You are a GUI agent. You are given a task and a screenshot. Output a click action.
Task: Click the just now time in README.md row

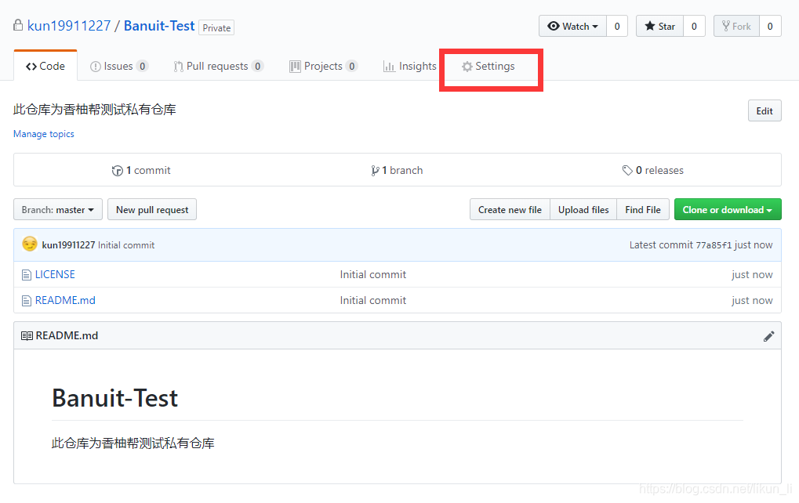coord(752,300)
